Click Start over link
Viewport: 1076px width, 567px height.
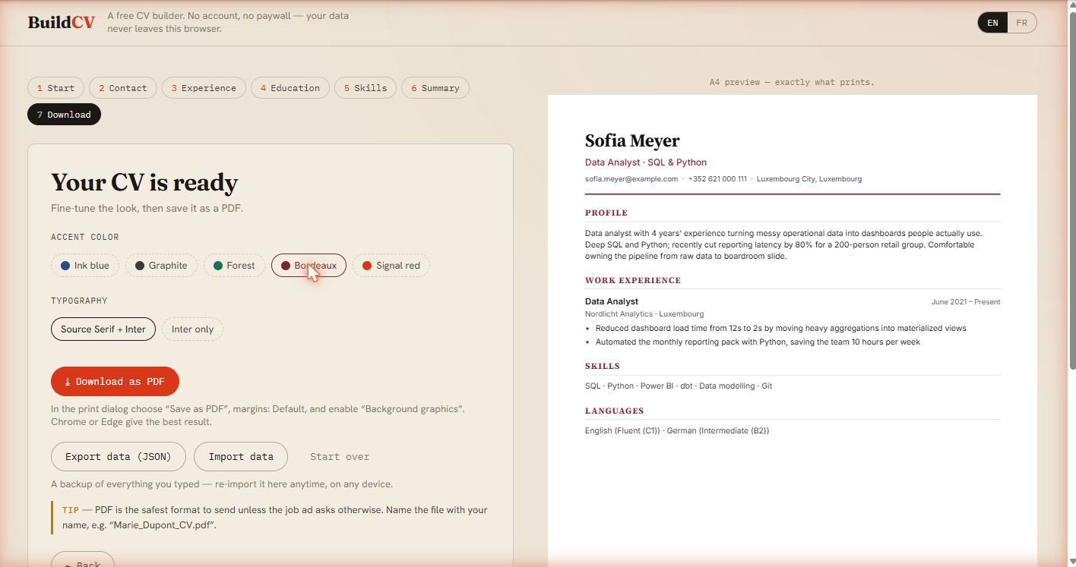[340, 457]
